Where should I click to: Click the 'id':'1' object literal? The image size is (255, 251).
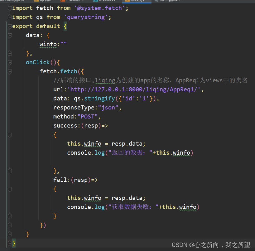click(136, 99)
